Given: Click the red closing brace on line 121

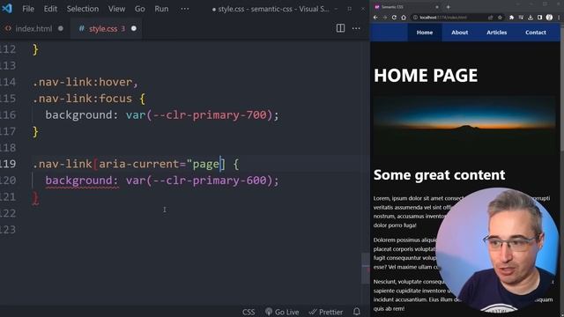Looking at the screenshot, I should [35, 198].
